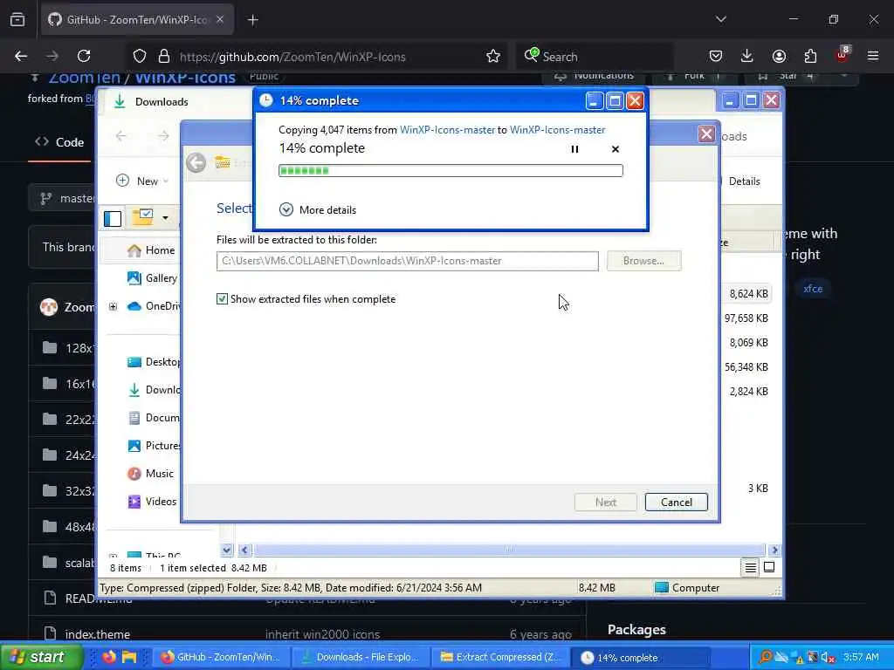The height and width of the screenshot is (670, 894).
Task: Select the GitHub Code tab
Action: point(59,142)
